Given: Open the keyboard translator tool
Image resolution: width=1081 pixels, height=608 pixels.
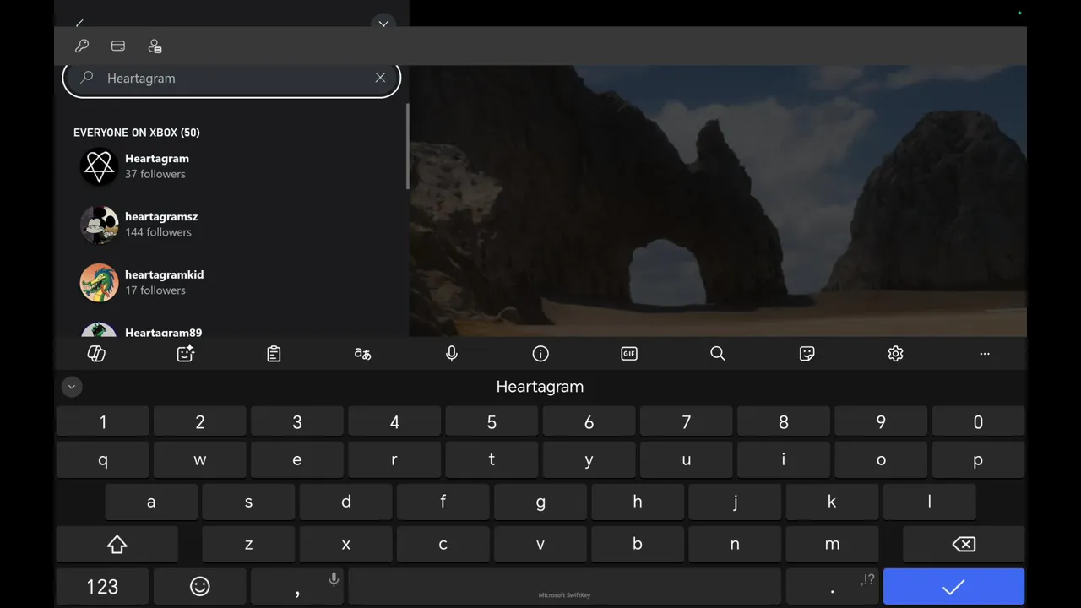Looking at the screenshot, I should (x=362, y=354).
